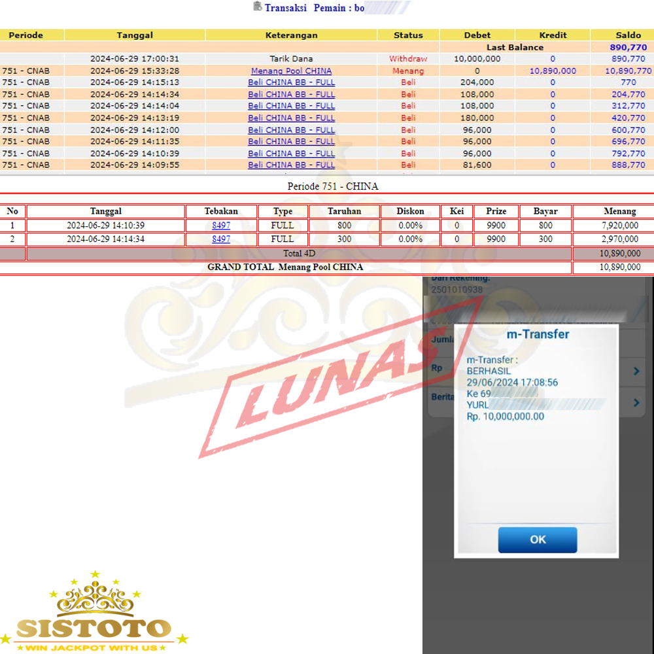Image resolution: width=654 pixels, height=654 pixels.
Task: Open the Menang Pool CHINA link
Action: coord(291,71)
